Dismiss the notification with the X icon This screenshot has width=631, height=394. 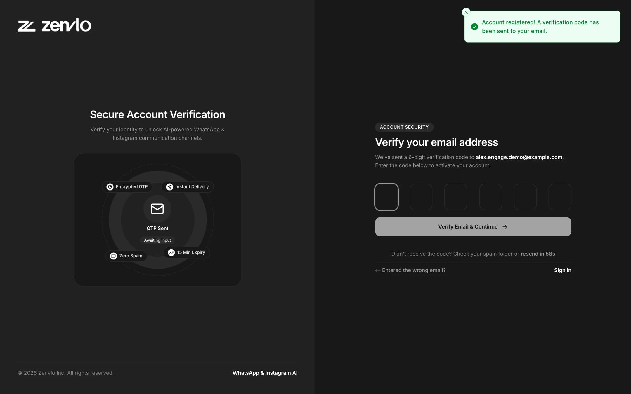click(x=466, y=12)
